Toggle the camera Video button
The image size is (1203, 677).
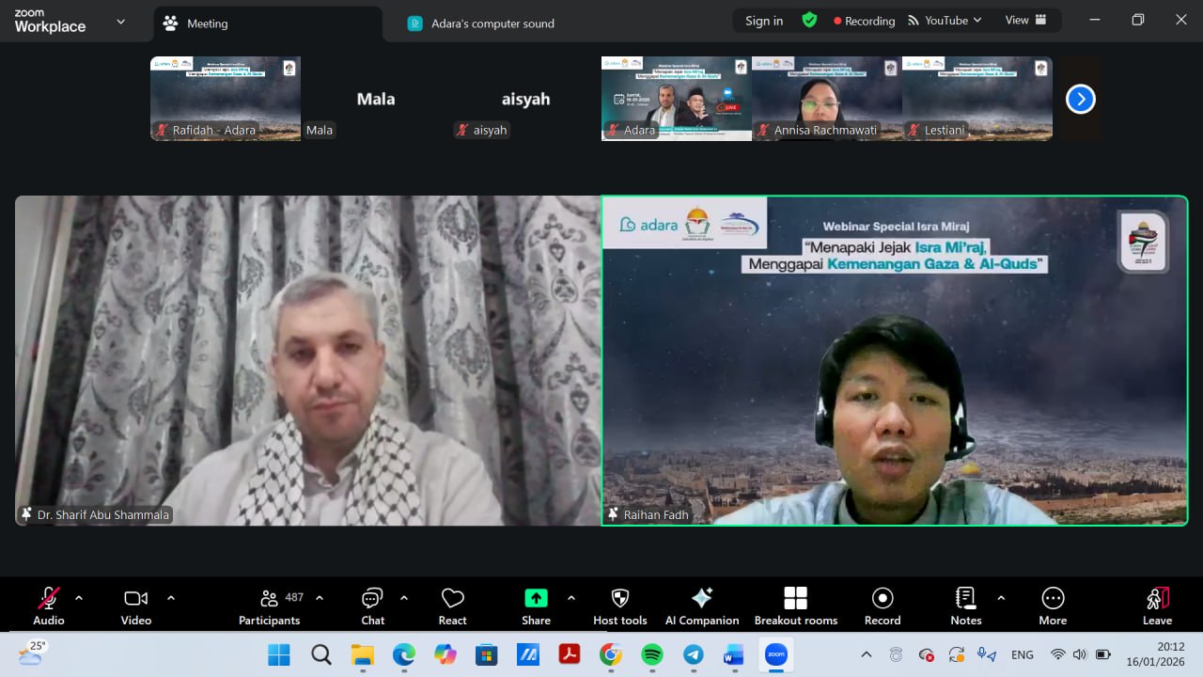(135, 606)
